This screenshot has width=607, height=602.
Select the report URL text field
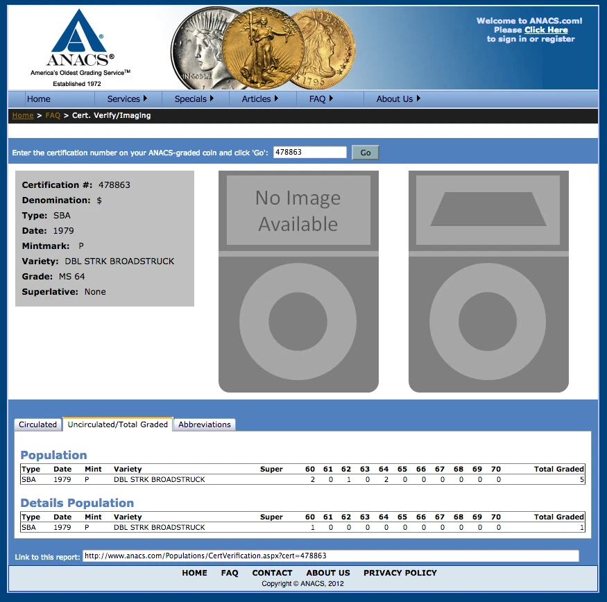331,556
